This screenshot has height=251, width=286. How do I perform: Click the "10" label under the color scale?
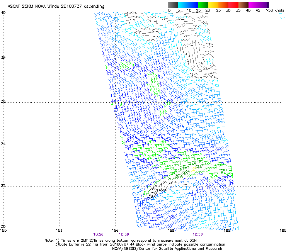189,10
